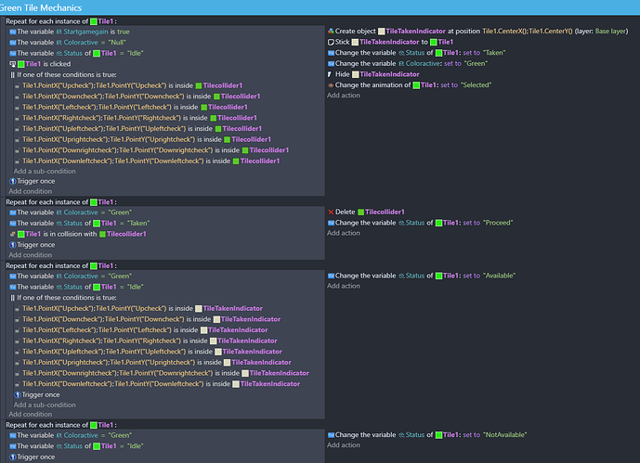Click the Create object TileTakenIndicator action icon
The height and width of the screenshot is (463, 640).
point(331,31)
